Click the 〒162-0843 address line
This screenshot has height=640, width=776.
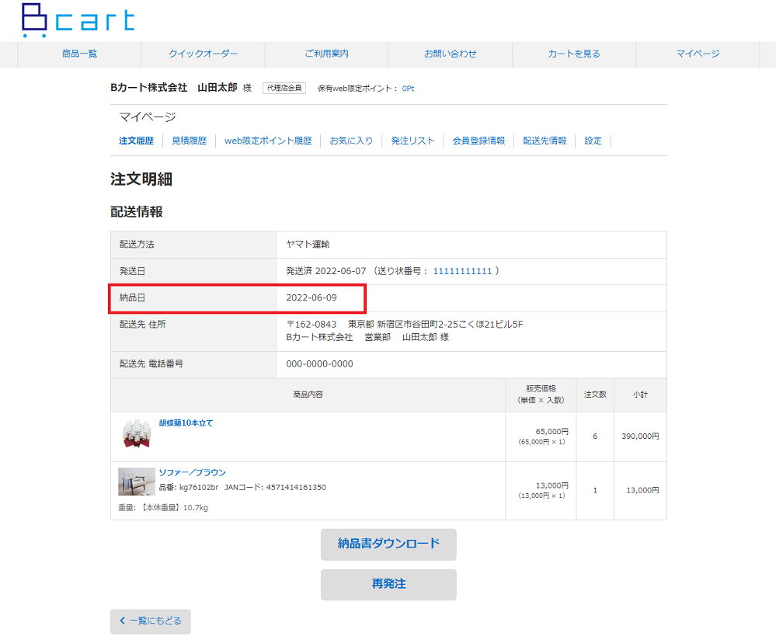pyautogui.click(x=405, y=325)
